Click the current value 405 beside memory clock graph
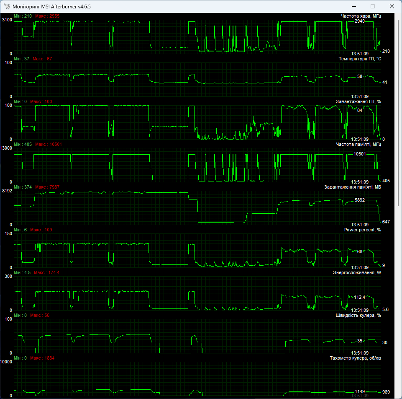The width and height of the screenshot is (402, 399). tap(386, 181)
